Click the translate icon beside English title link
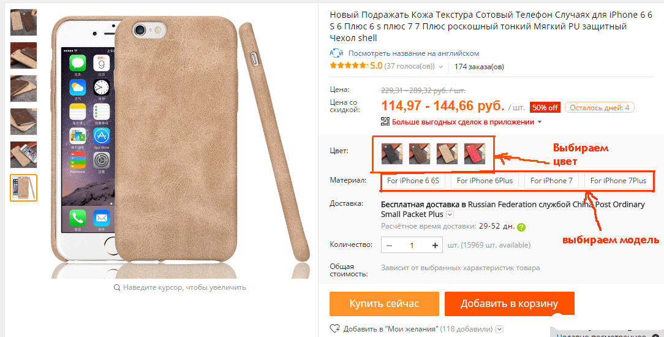 tap(336, 53)
